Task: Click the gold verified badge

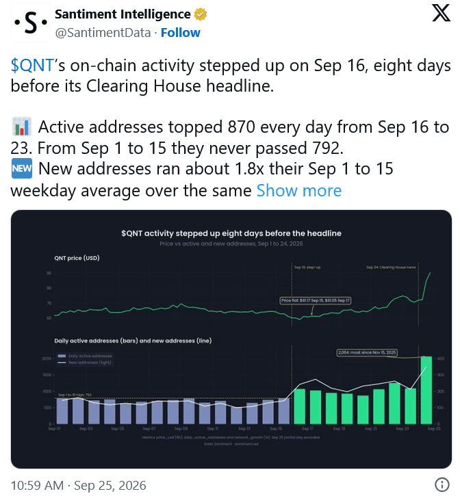Action: pyautogui.click(x=201, y=14)
